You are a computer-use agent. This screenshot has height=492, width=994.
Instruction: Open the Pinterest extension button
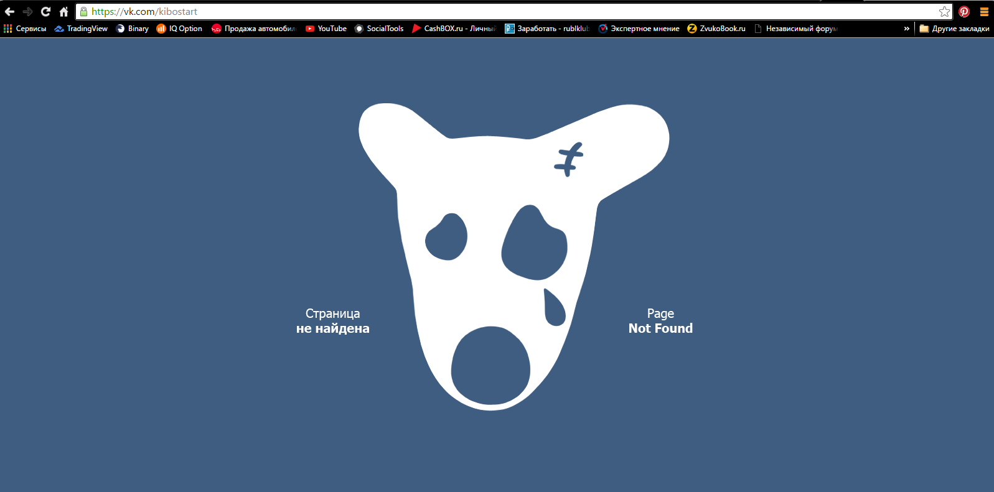pos(964,11)
